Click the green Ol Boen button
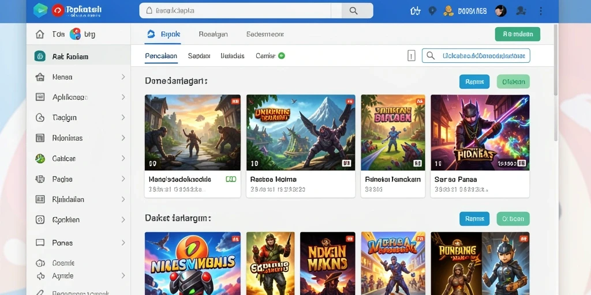Image resolution: width=591 pixels, height=295 pixels. 513,218
